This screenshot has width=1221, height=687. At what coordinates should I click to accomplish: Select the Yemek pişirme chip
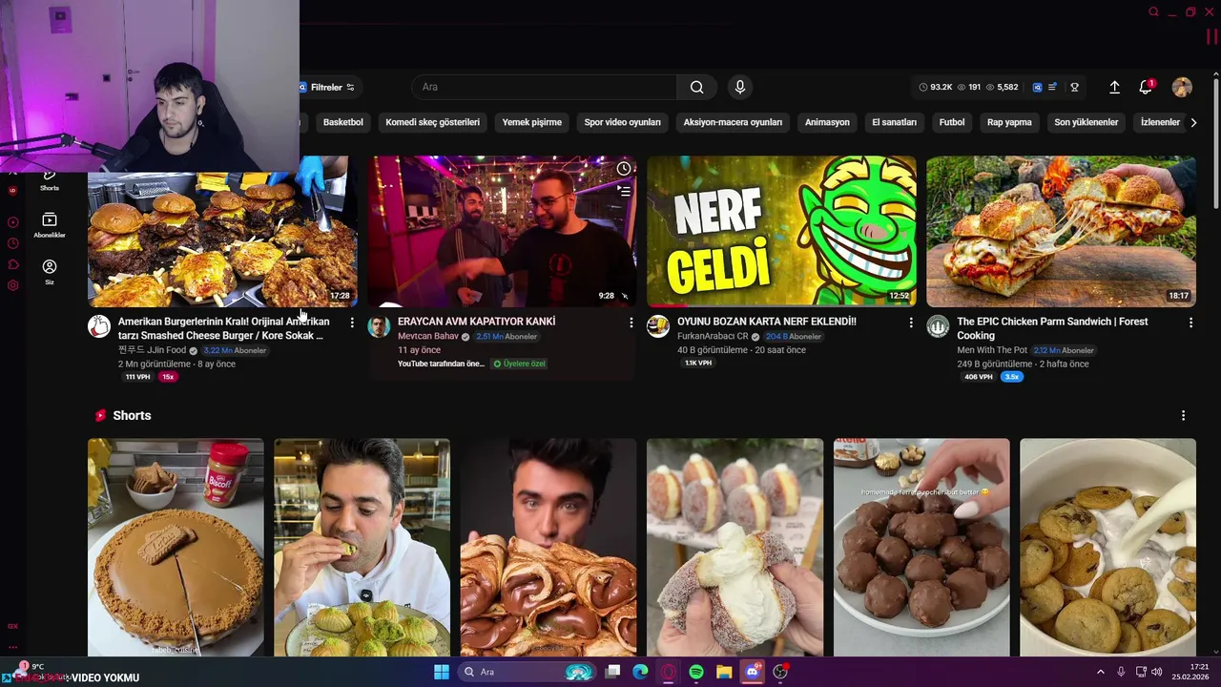coord(532,122)
